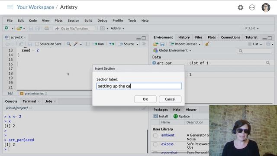Click the console vertical scrollbar
The width and height of the screenshot is (277, 156).
click(148, 141)
